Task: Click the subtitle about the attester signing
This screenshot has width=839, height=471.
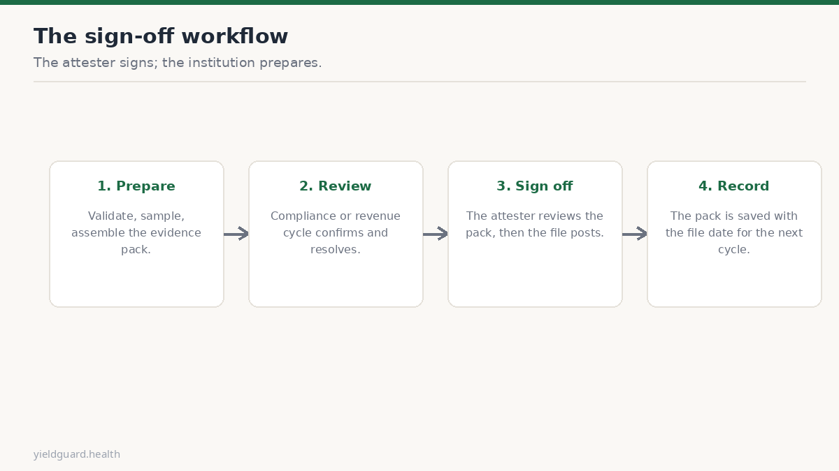Action: pyautogui.click(x=178, y=63)
